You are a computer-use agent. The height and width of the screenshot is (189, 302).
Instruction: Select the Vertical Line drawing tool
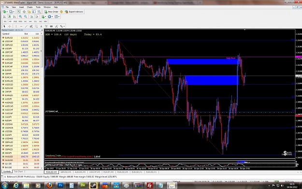(x=16, y=26)
